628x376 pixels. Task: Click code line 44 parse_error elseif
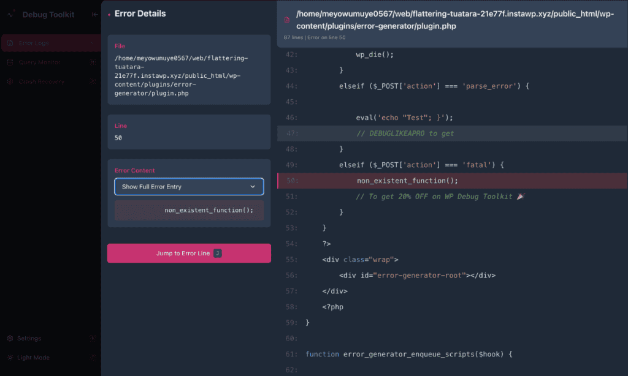(x=434, y=86)
